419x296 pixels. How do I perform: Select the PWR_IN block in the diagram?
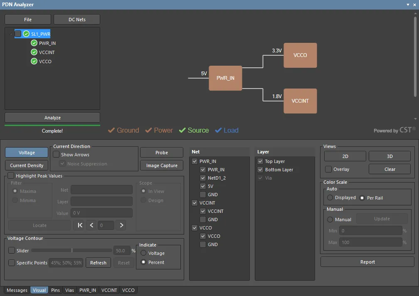click(225, 78)
